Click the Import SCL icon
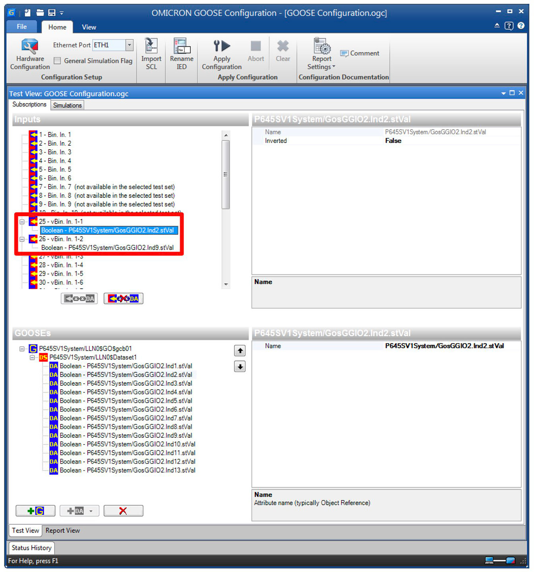The image size is (534, 572). pos(151,46)
